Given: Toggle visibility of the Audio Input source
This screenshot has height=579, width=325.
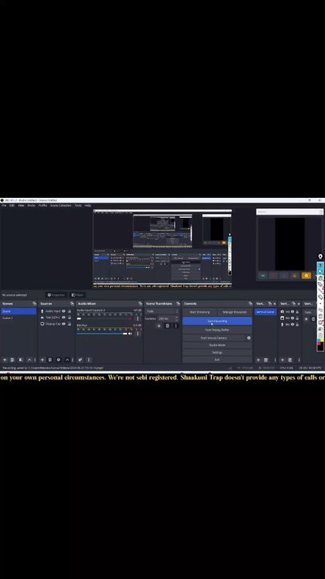Looking at the screenshot, I should 63,311.
